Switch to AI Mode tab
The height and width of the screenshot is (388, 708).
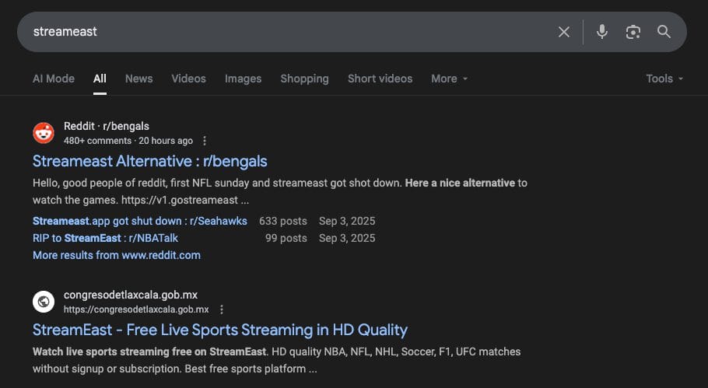click(53, 79)
